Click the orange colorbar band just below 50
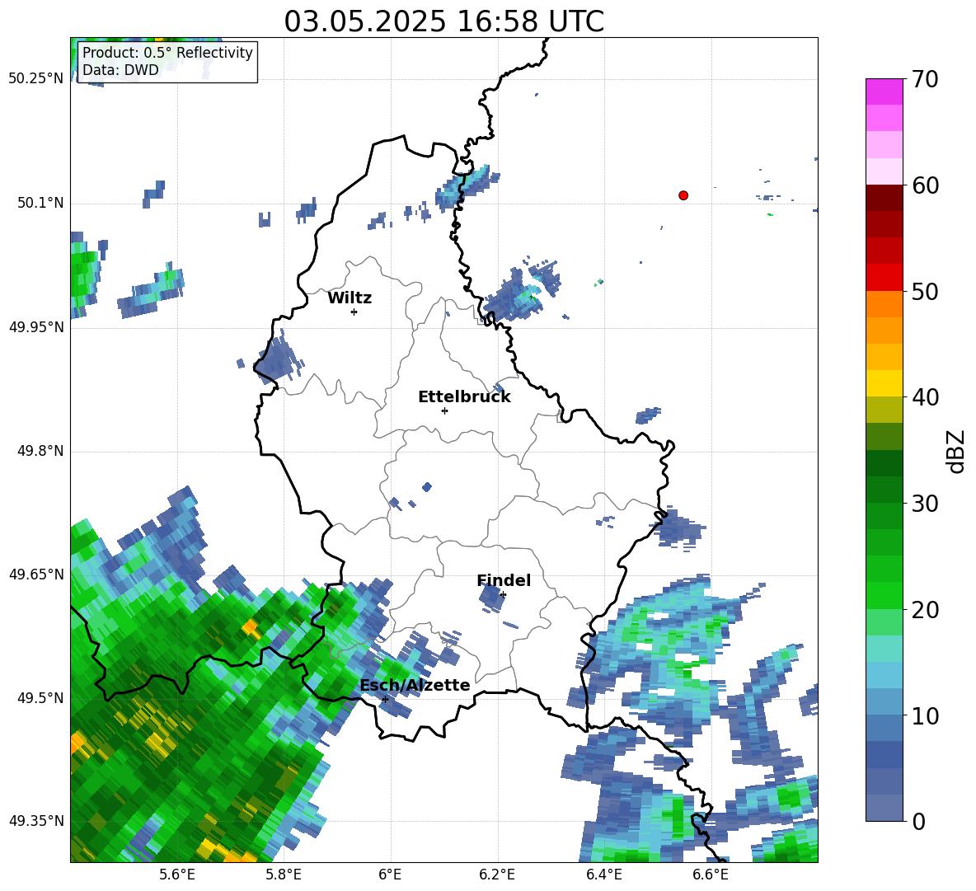This screenshot has width=976, height=891. (884, 304)
